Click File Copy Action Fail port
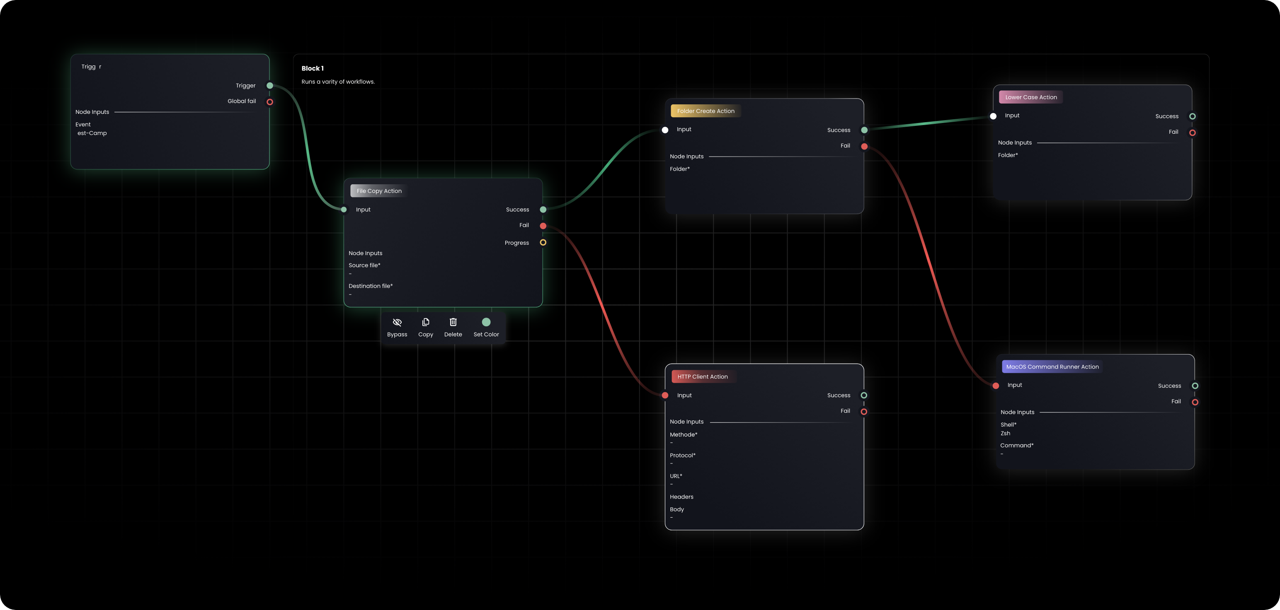Image resolution: width=1280 pixels, height=610 pixels. pyautogui.click(x=543, y=226)
